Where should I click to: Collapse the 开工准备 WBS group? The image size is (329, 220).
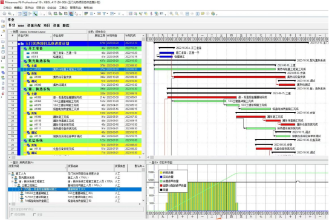22,48
